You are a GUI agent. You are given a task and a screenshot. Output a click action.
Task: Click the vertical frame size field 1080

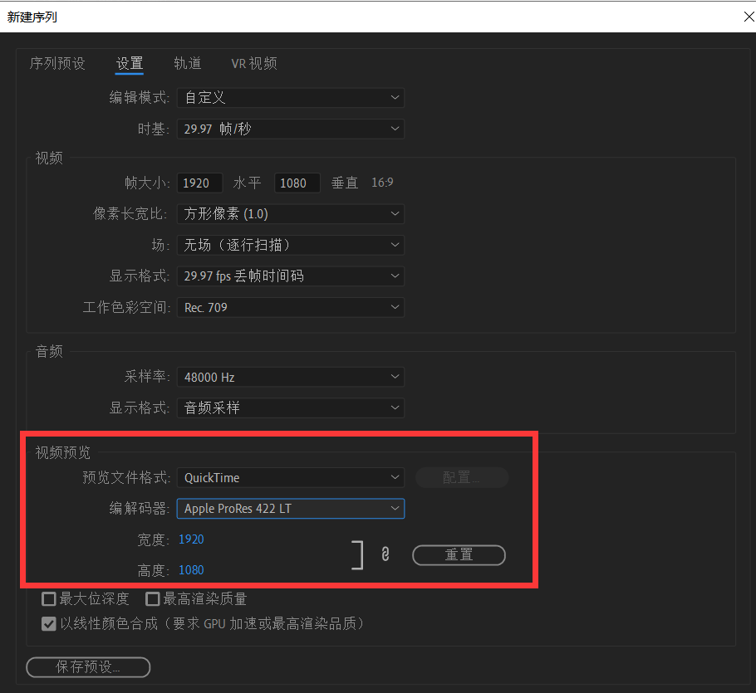(297, 183)
